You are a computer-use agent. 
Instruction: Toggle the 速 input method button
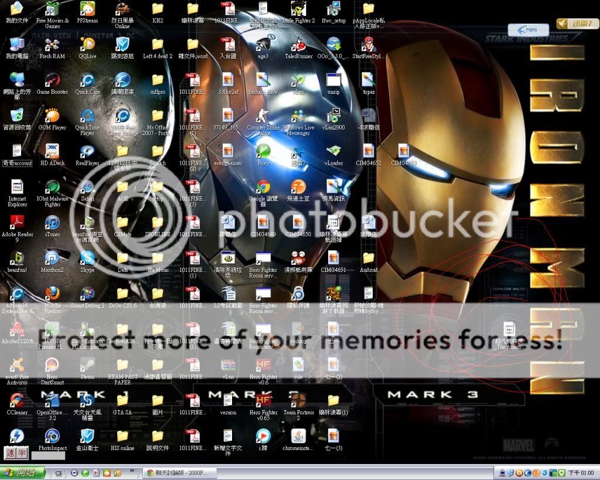10,452
